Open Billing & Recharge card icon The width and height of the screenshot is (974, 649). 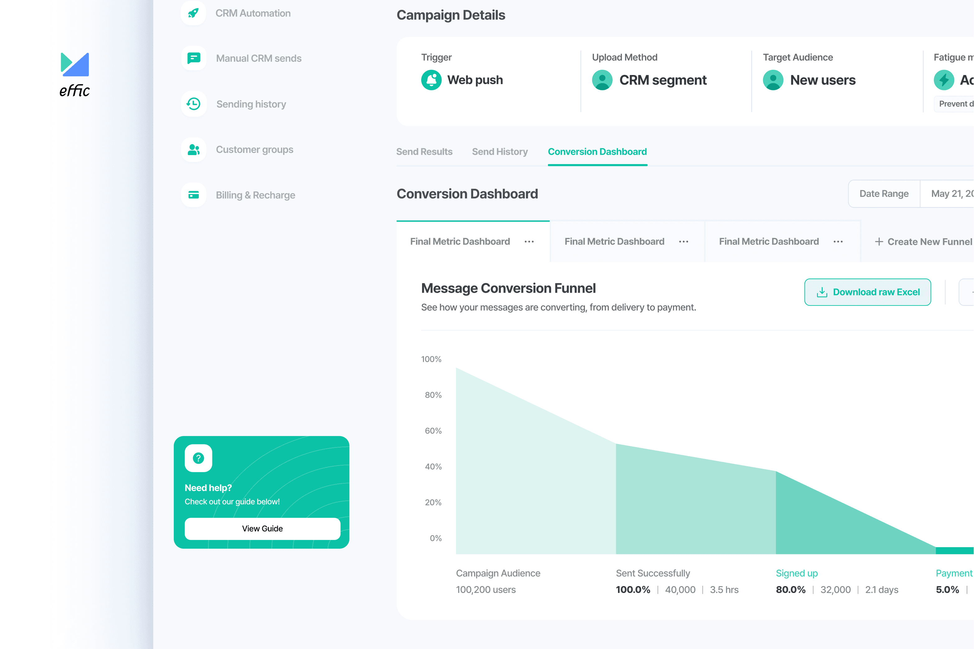(193, 195)
